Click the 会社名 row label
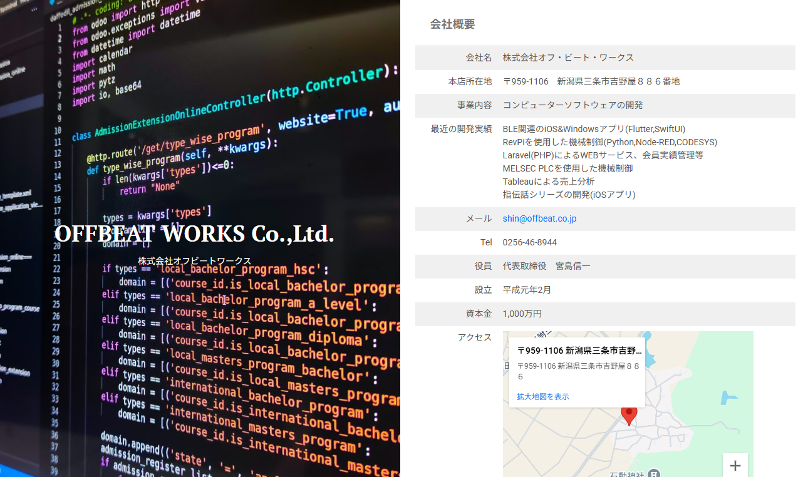The width and height of the screenshot is (808, 477). (x=479, y=58)
